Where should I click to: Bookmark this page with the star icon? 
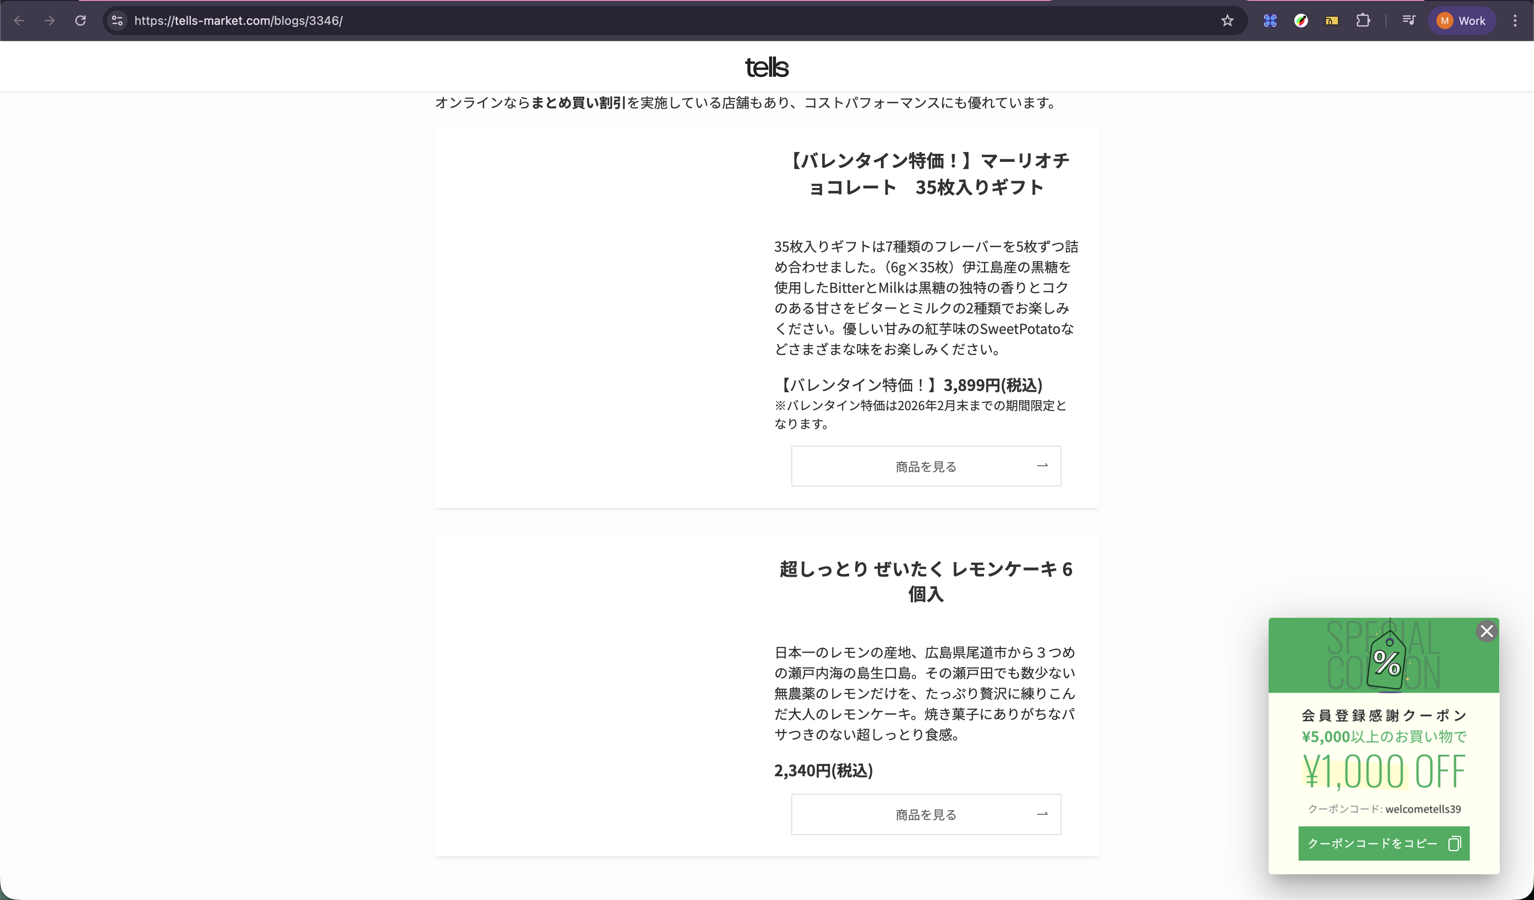coord(1227,21)
